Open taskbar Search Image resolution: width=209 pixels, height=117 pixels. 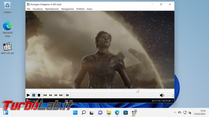84,113
